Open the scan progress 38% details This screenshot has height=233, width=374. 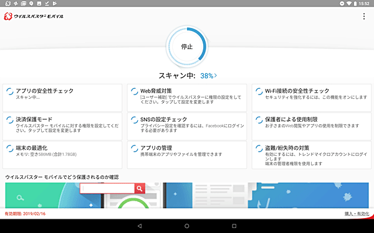pos(208,76)
